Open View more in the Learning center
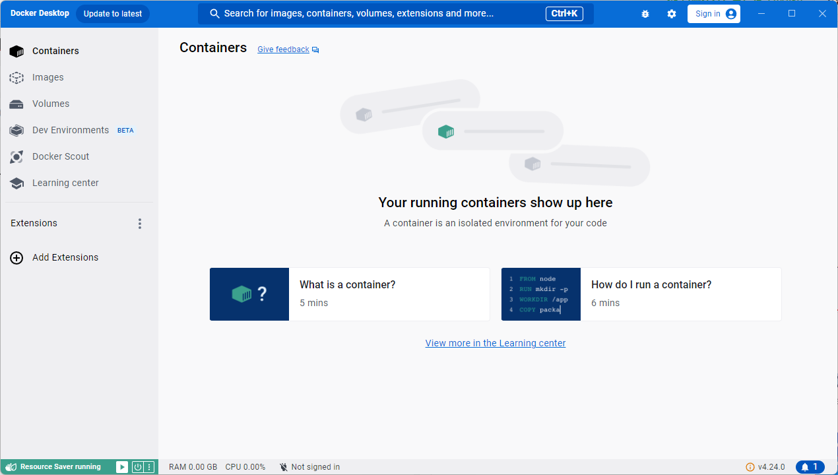Image resolution: width=838 pixels, height=475 pixels. 496,343
